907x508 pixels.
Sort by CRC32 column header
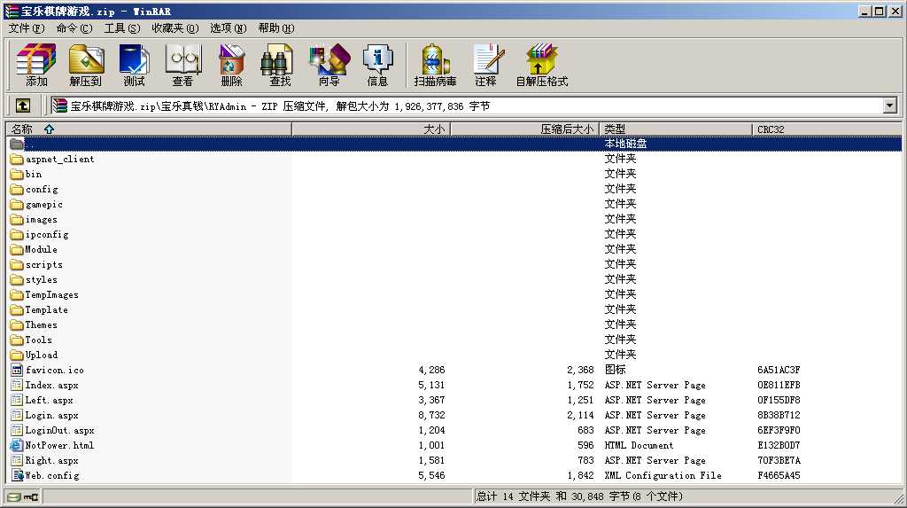[827, 129]
